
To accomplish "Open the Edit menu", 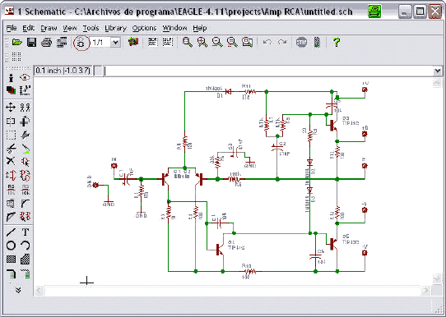I will pos(29,28).
